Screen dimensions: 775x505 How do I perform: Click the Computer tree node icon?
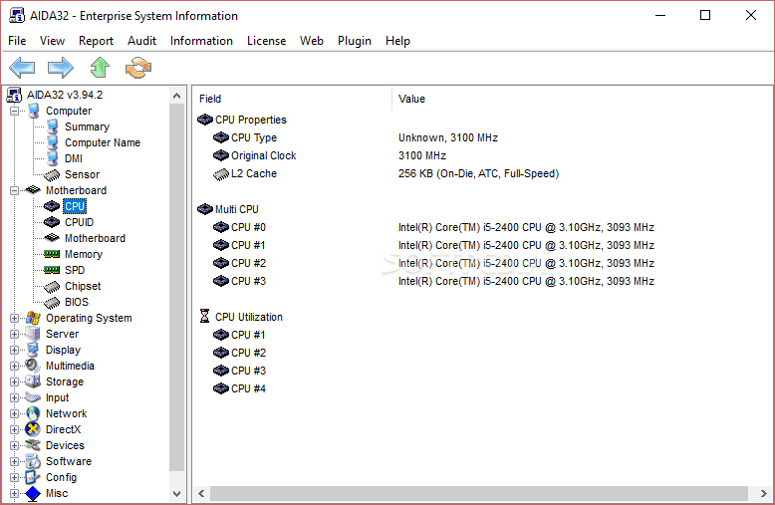(33, 111)
